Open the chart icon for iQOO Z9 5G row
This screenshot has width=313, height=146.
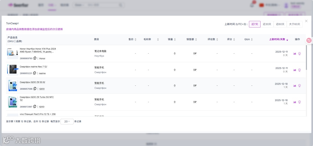tap(295, 85)
